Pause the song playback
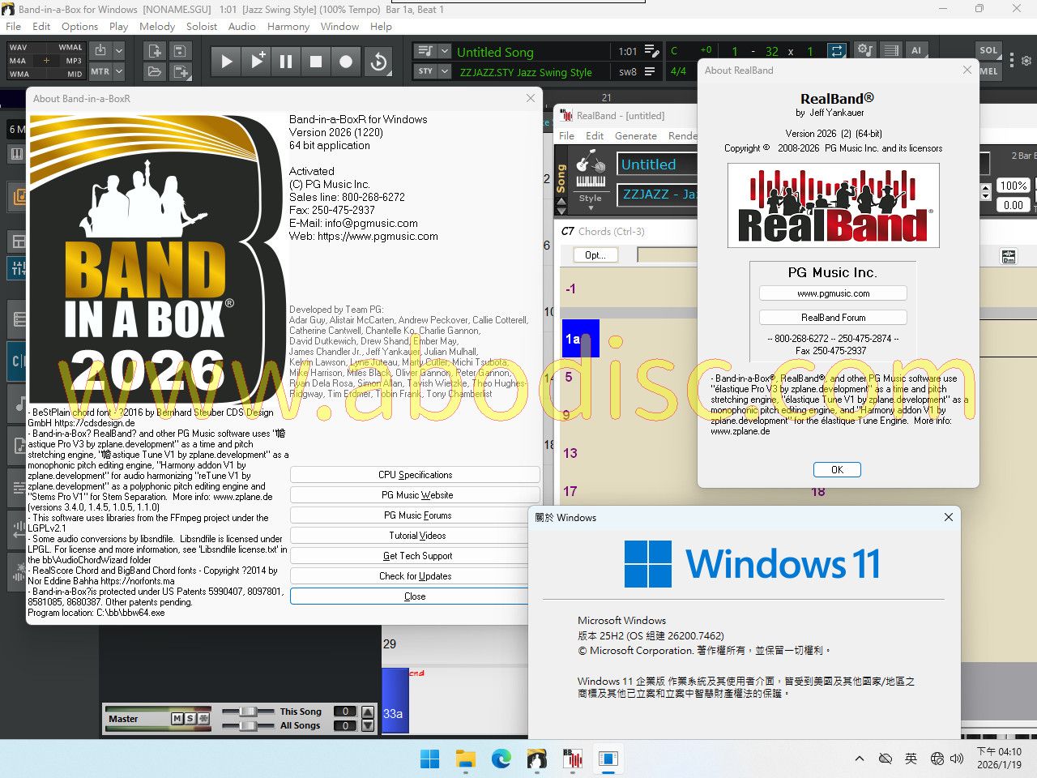The width and height of the screenshot is (1037, 778). pyautogui.click(x=286, y=62)
